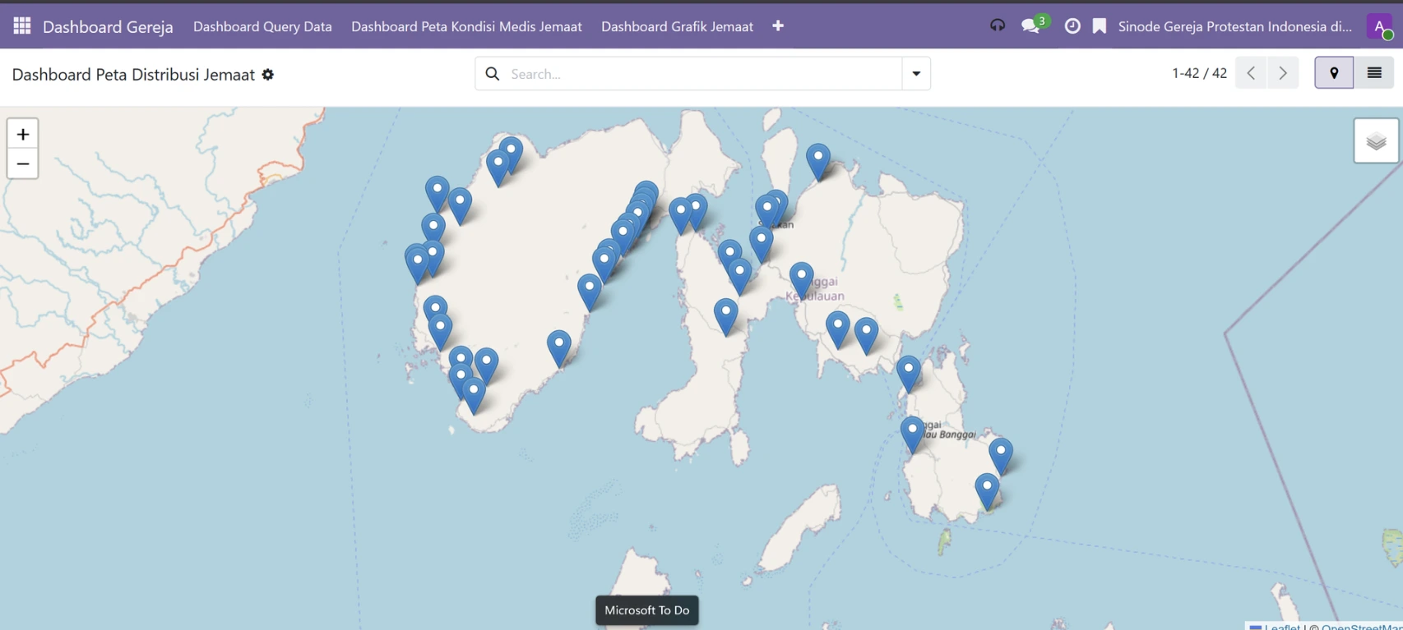Click the OpenStreetMap attribution link

point(1361,626)
